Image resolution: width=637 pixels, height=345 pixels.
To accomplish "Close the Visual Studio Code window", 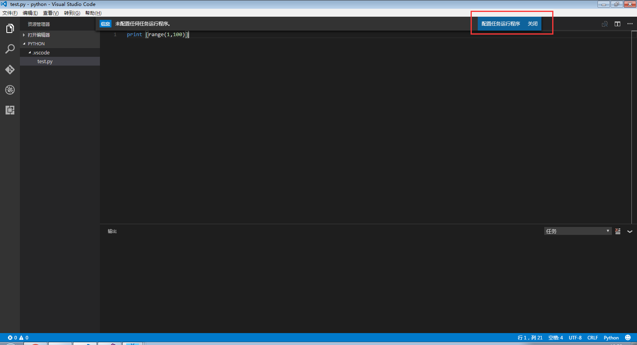I will [x=630, y=4].
